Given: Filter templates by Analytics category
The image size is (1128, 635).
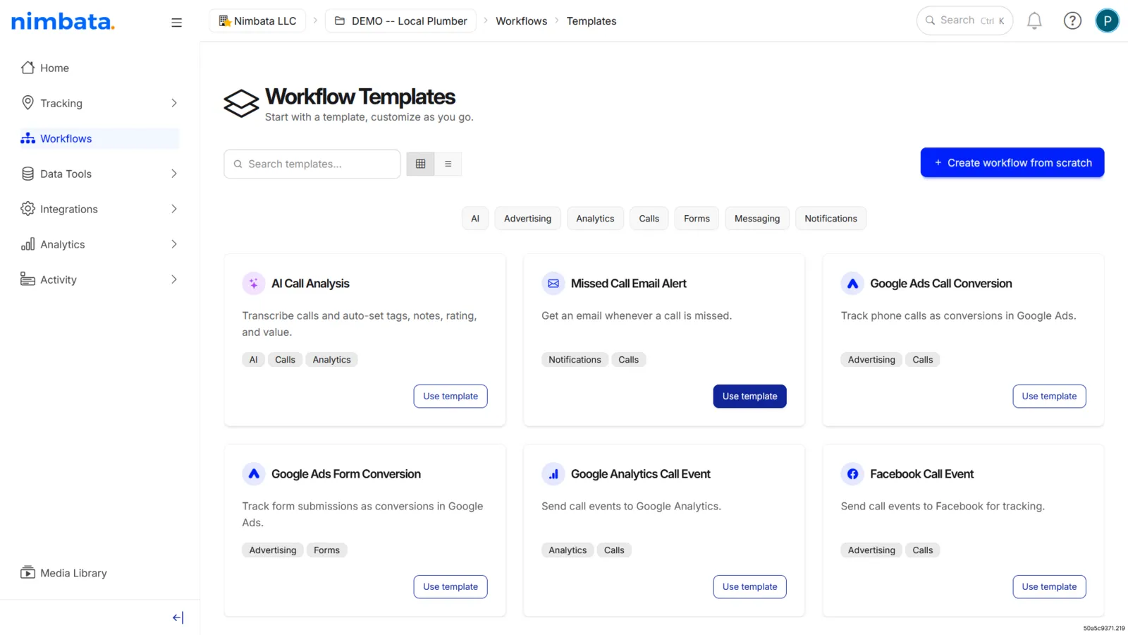Looking at the screenshot, I should pyautogui.click(x=595, y=219).
